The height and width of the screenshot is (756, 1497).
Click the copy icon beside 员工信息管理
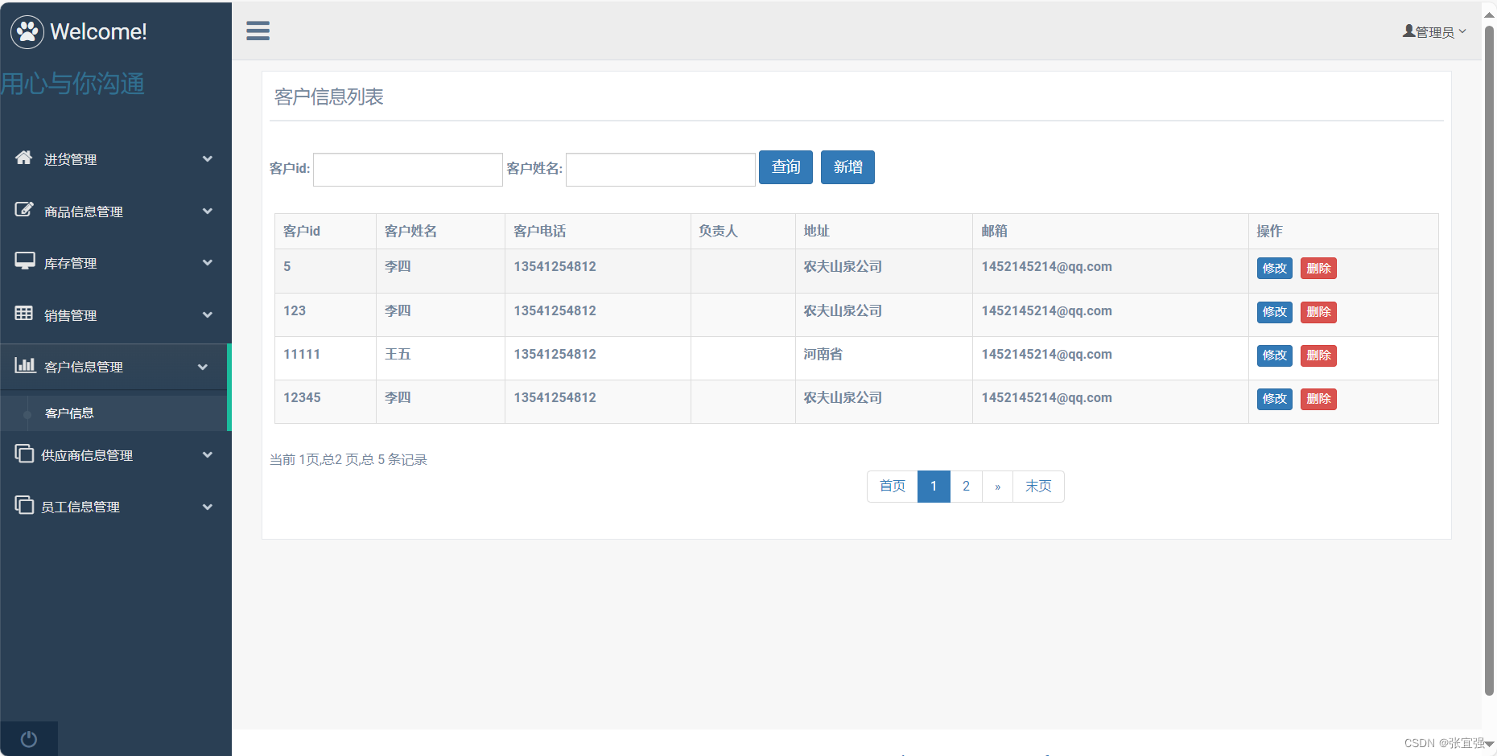pos(24,505)
